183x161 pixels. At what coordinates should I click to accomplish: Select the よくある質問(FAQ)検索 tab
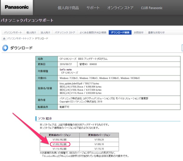point(93,33)
